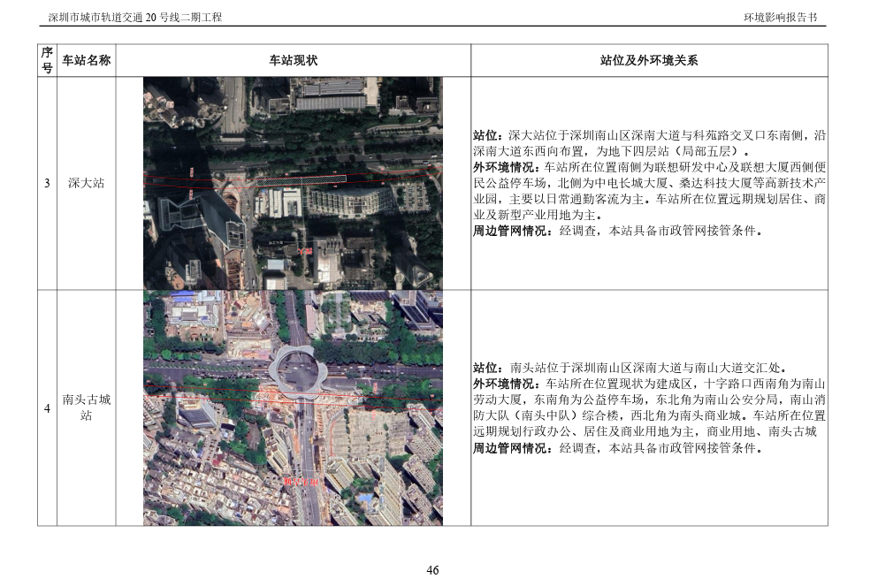Click the 环境影响报告书 header text
Image resolution: width=878 pixels, height=586 pixels.
pos(780,18)
